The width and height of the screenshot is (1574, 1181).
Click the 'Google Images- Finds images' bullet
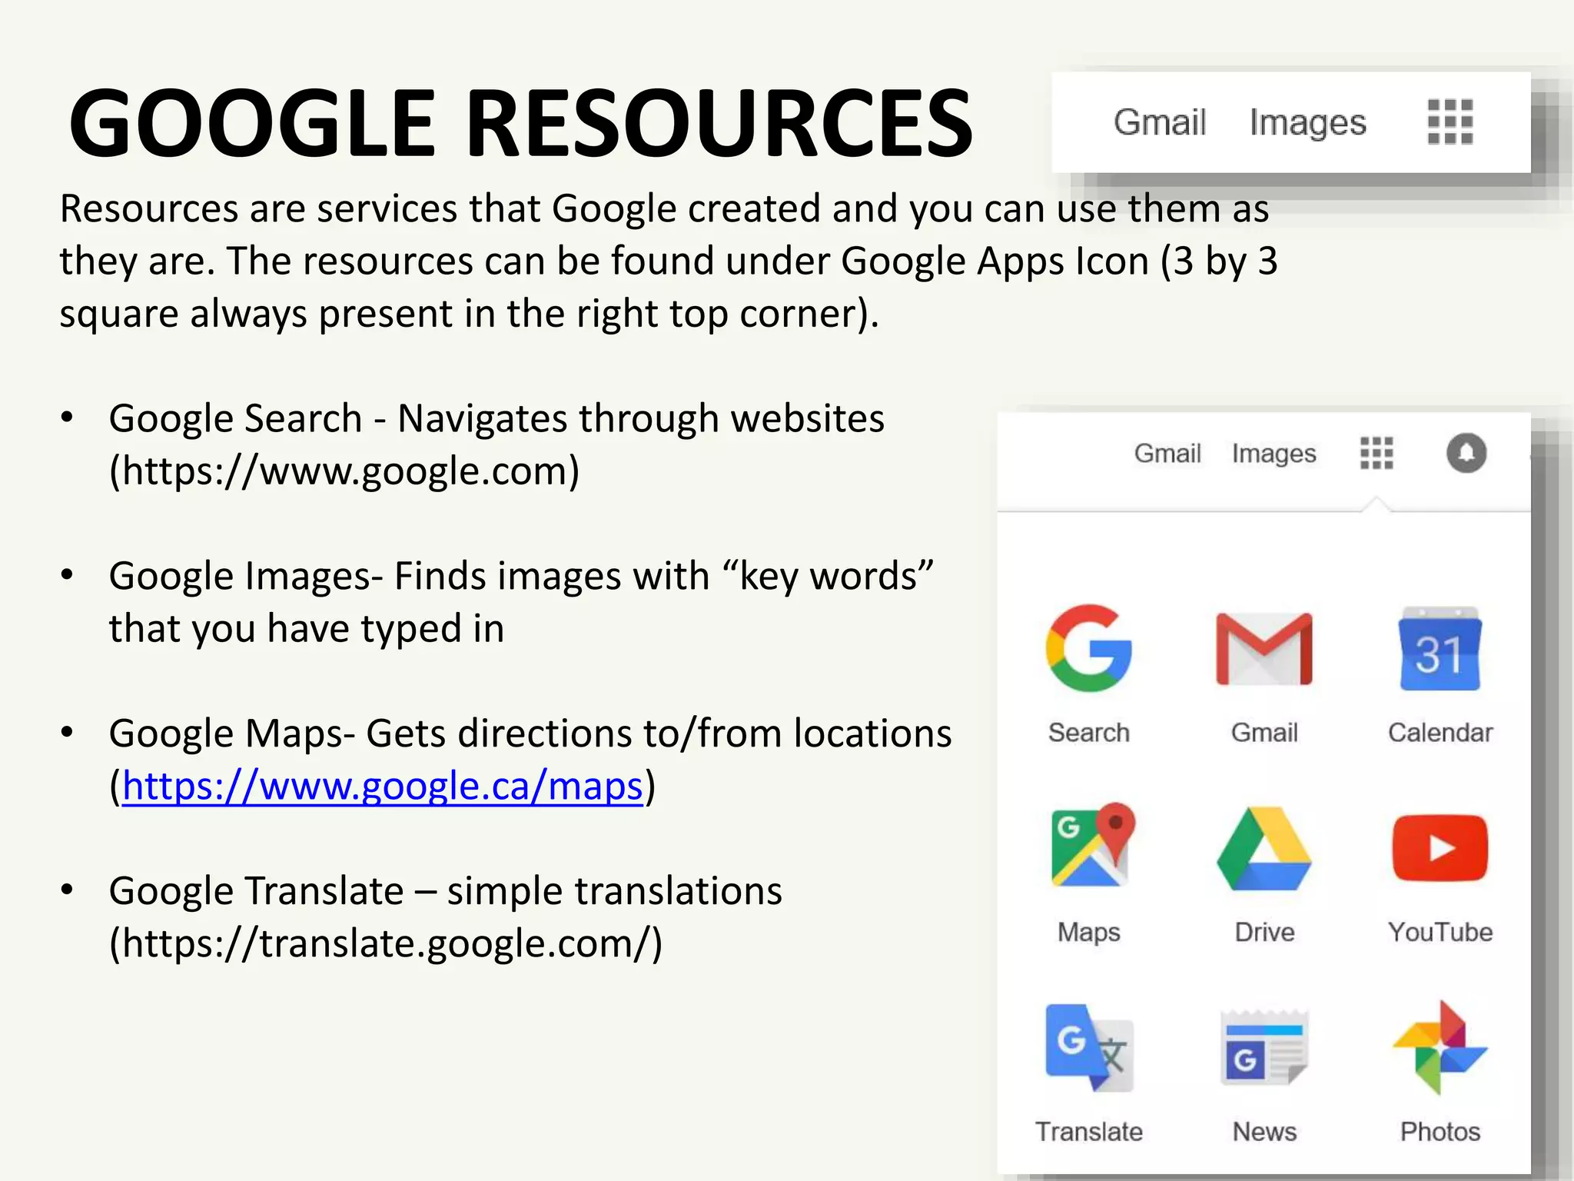coord(521,602)
